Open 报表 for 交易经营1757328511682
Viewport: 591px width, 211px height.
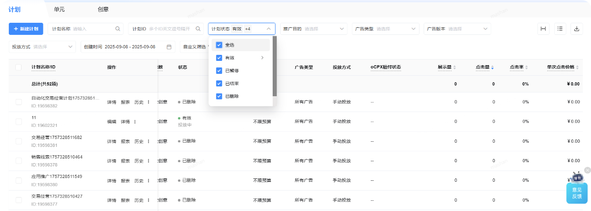tap(125, 141)
